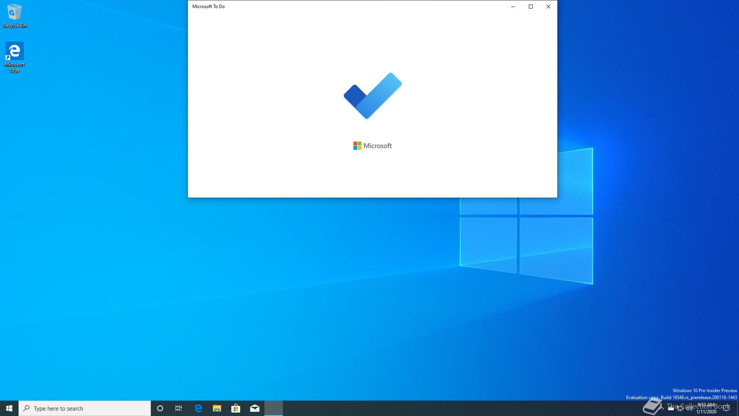This screenshot has width=739, height=416.
Task: Open Microsoft Store from the taskbar
Action: (236, 408)
